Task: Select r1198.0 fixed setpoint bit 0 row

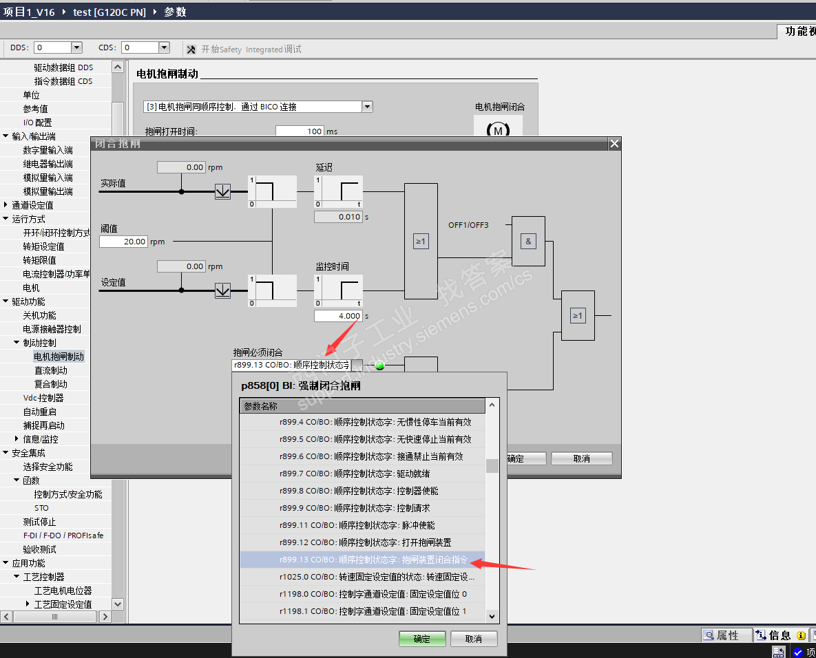Action: click(x=363, y=594)
